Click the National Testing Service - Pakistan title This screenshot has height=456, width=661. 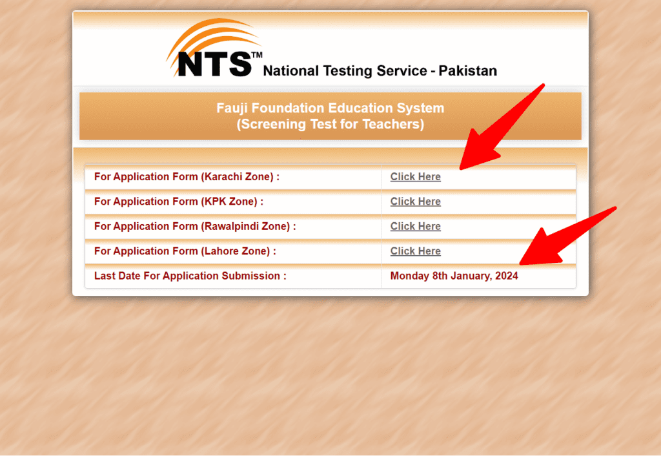pyautogui.click(x=380, y=71)
